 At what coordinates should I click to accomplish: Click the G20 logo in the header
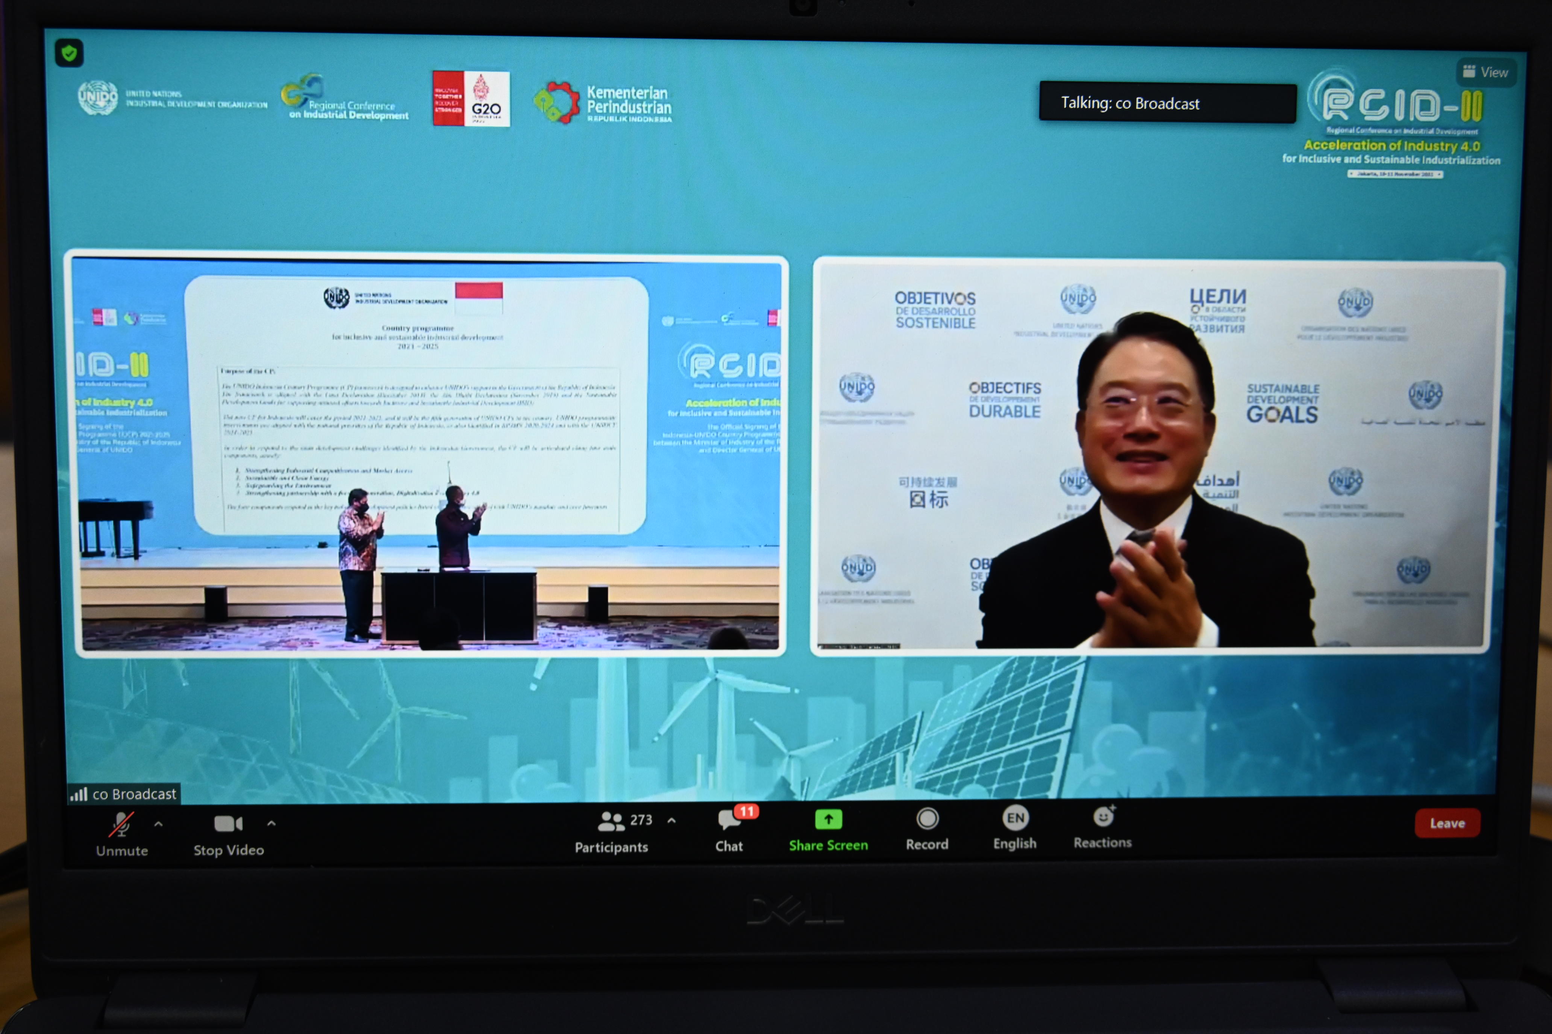tap(470, 98)
